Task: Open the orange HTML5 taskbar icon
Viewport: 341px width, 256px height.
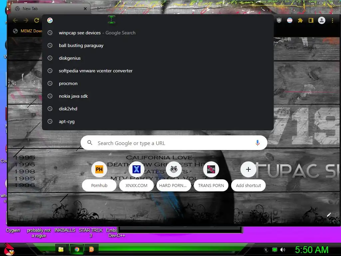Action: click(92, 249)
